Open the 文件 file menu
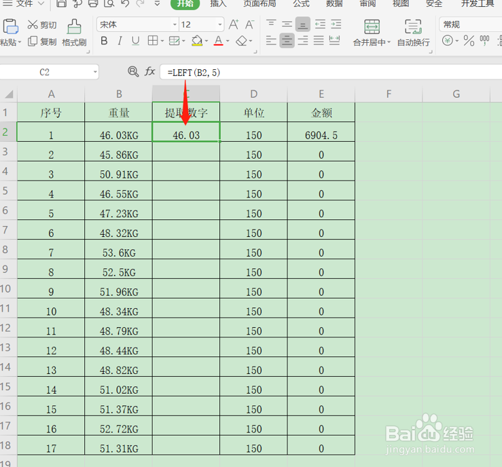502x467 pixels. click(x=23, y=3)
